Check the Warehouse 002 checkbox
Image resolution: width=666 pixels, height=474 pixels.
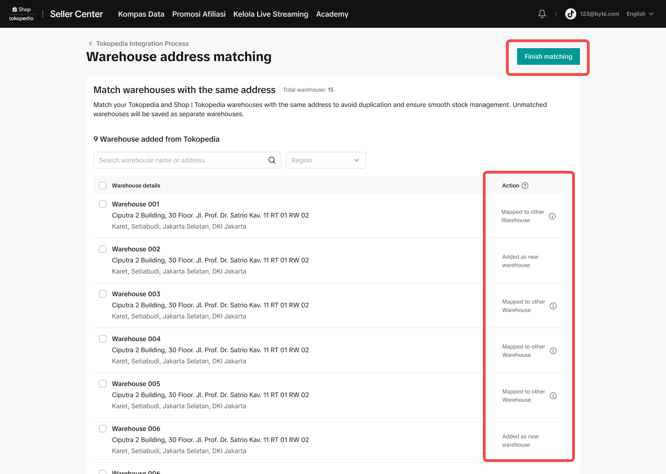tap(103, 249)
